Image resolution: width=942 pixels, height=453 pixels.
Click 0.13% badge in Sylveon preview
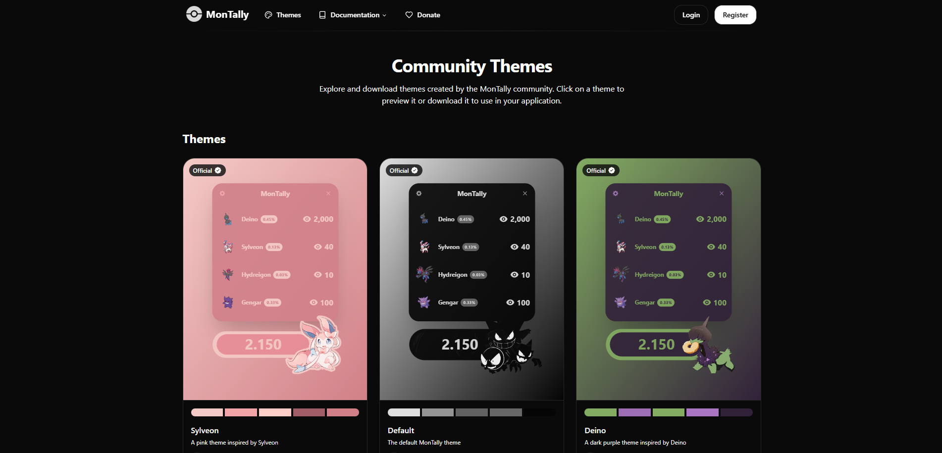tap(274, 247)
